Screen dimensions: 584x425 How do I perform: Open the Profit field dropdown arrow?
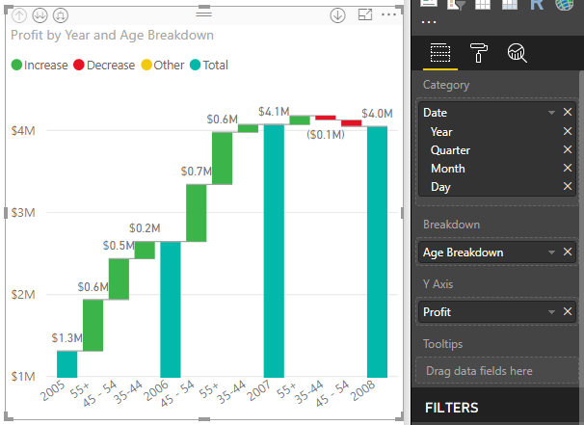point(551,311)
